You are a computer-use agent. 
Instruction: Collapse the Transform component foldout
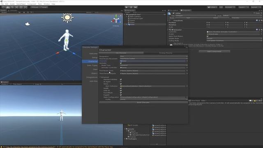coord(168,21)
